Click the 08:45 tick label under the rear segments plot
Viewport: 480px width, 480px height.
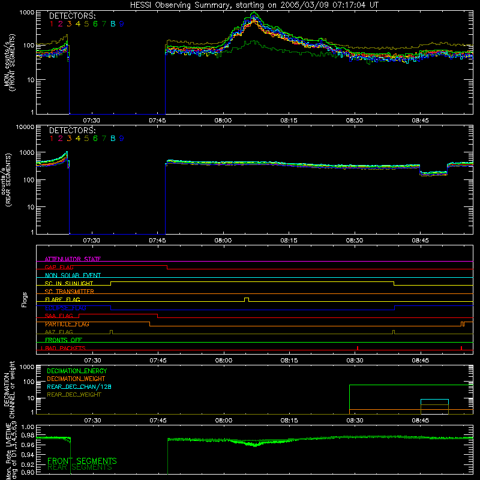[x=421, y=241]
